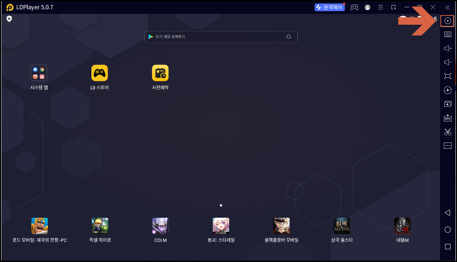Viewport: 457px width, 262px height.
Task: Open more tools via the ellipsis icon
Action: (448, 146)
